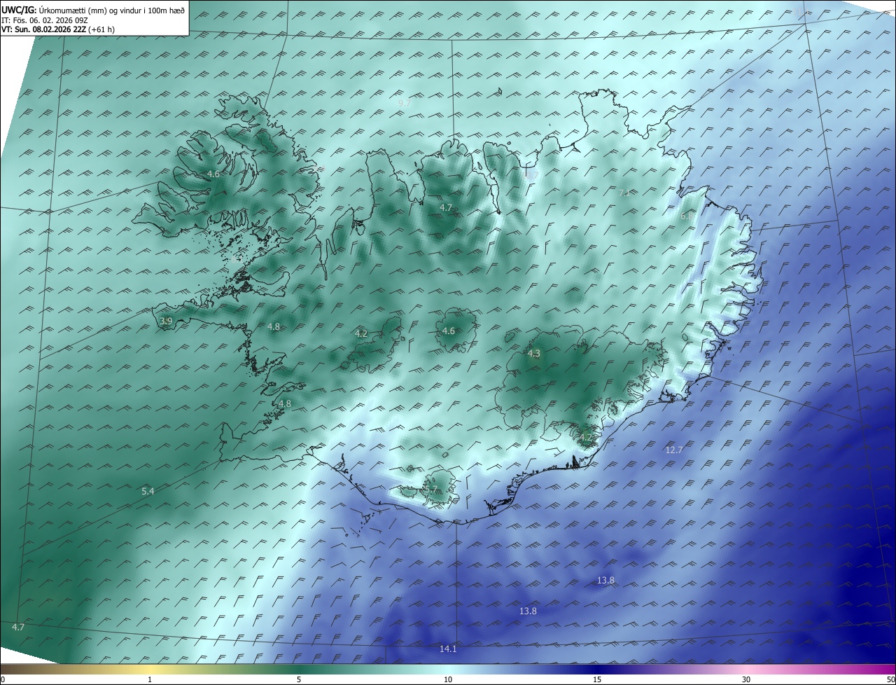Click the 5.7 value on Mýrdalsjökull glacier
The image size is (896, 685).
click(x=431, y=490)
